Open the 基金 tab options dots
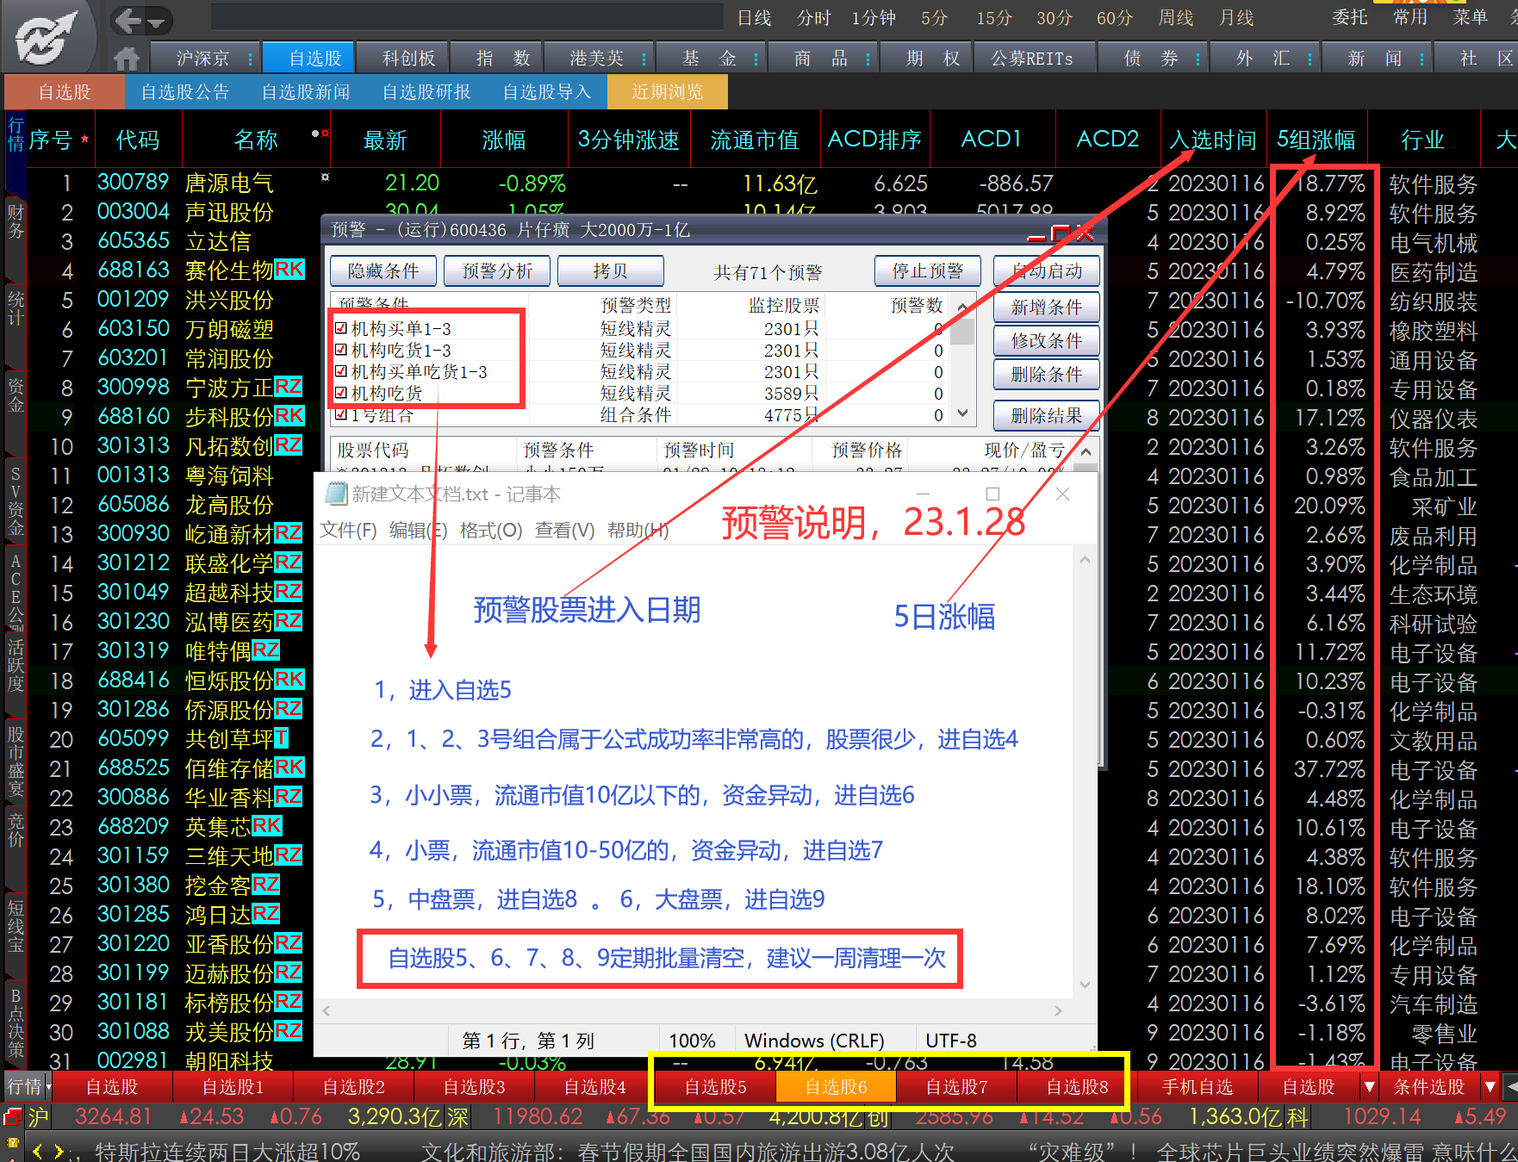This screenshot has height=1162, width=1518. click(756, 59)
